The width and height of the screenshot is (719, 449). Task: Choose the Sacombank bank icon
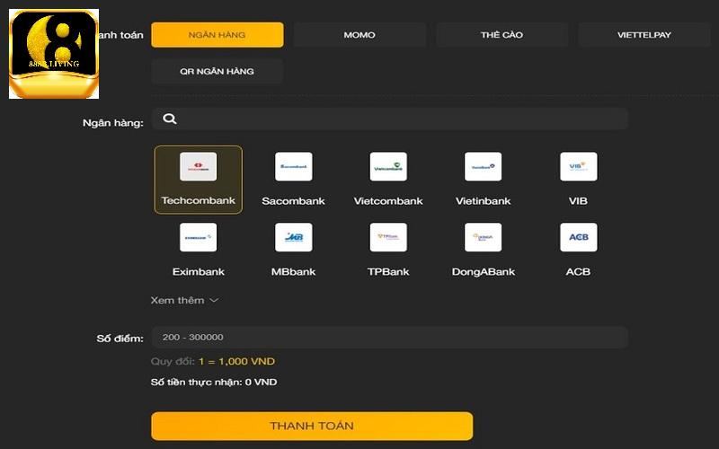coord(293,167)
